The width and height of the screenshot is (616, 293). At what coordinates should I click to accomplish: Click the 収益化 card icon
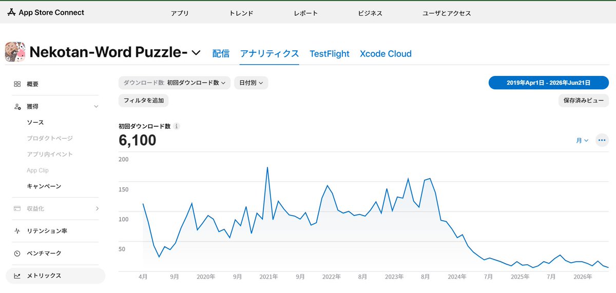(17, 209)
